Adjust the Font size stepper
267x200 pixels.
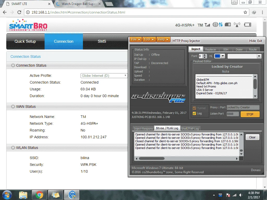click(205, 56)
